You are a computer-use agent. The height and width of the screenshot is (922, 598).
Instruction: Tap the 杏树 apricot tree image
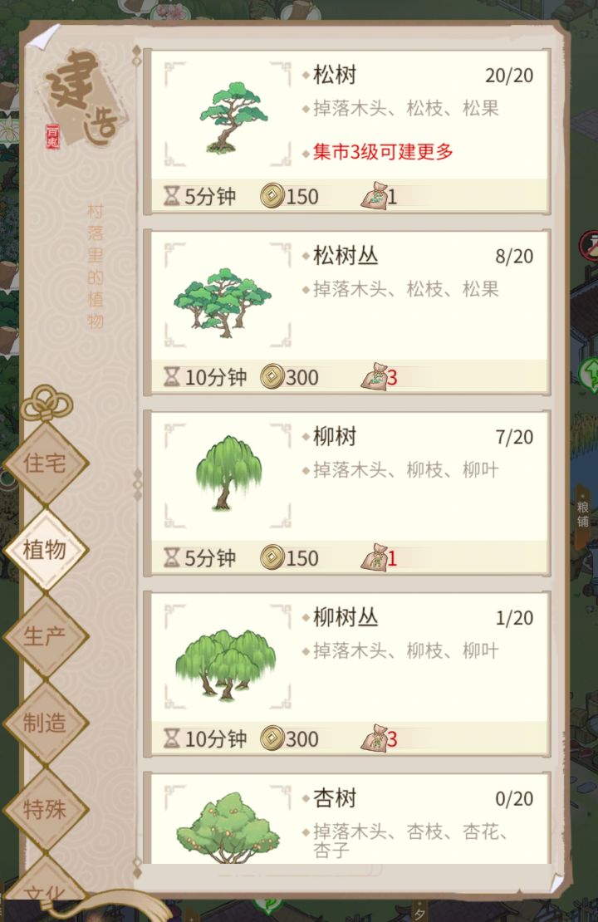[228, 828]
